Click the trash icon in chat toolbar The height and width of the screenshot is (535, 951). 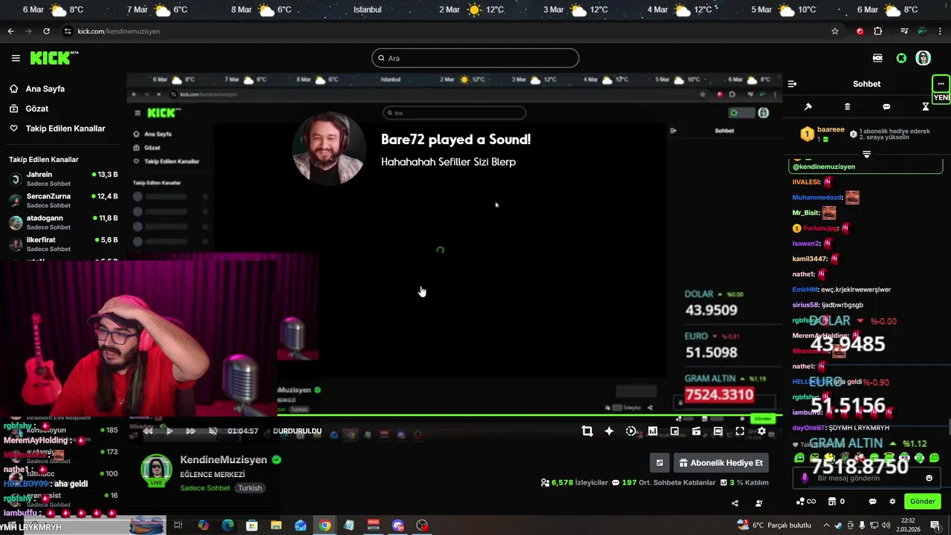(x=848, y=107)
